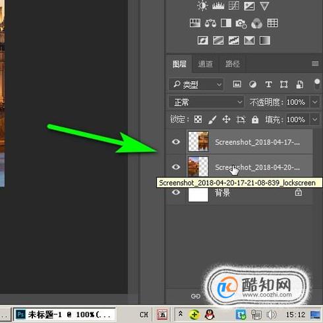Select Screenshot_2018-04-17 layer thumbnail
The width and height of the screenshot is (323, 323).
tap(198, 142)
